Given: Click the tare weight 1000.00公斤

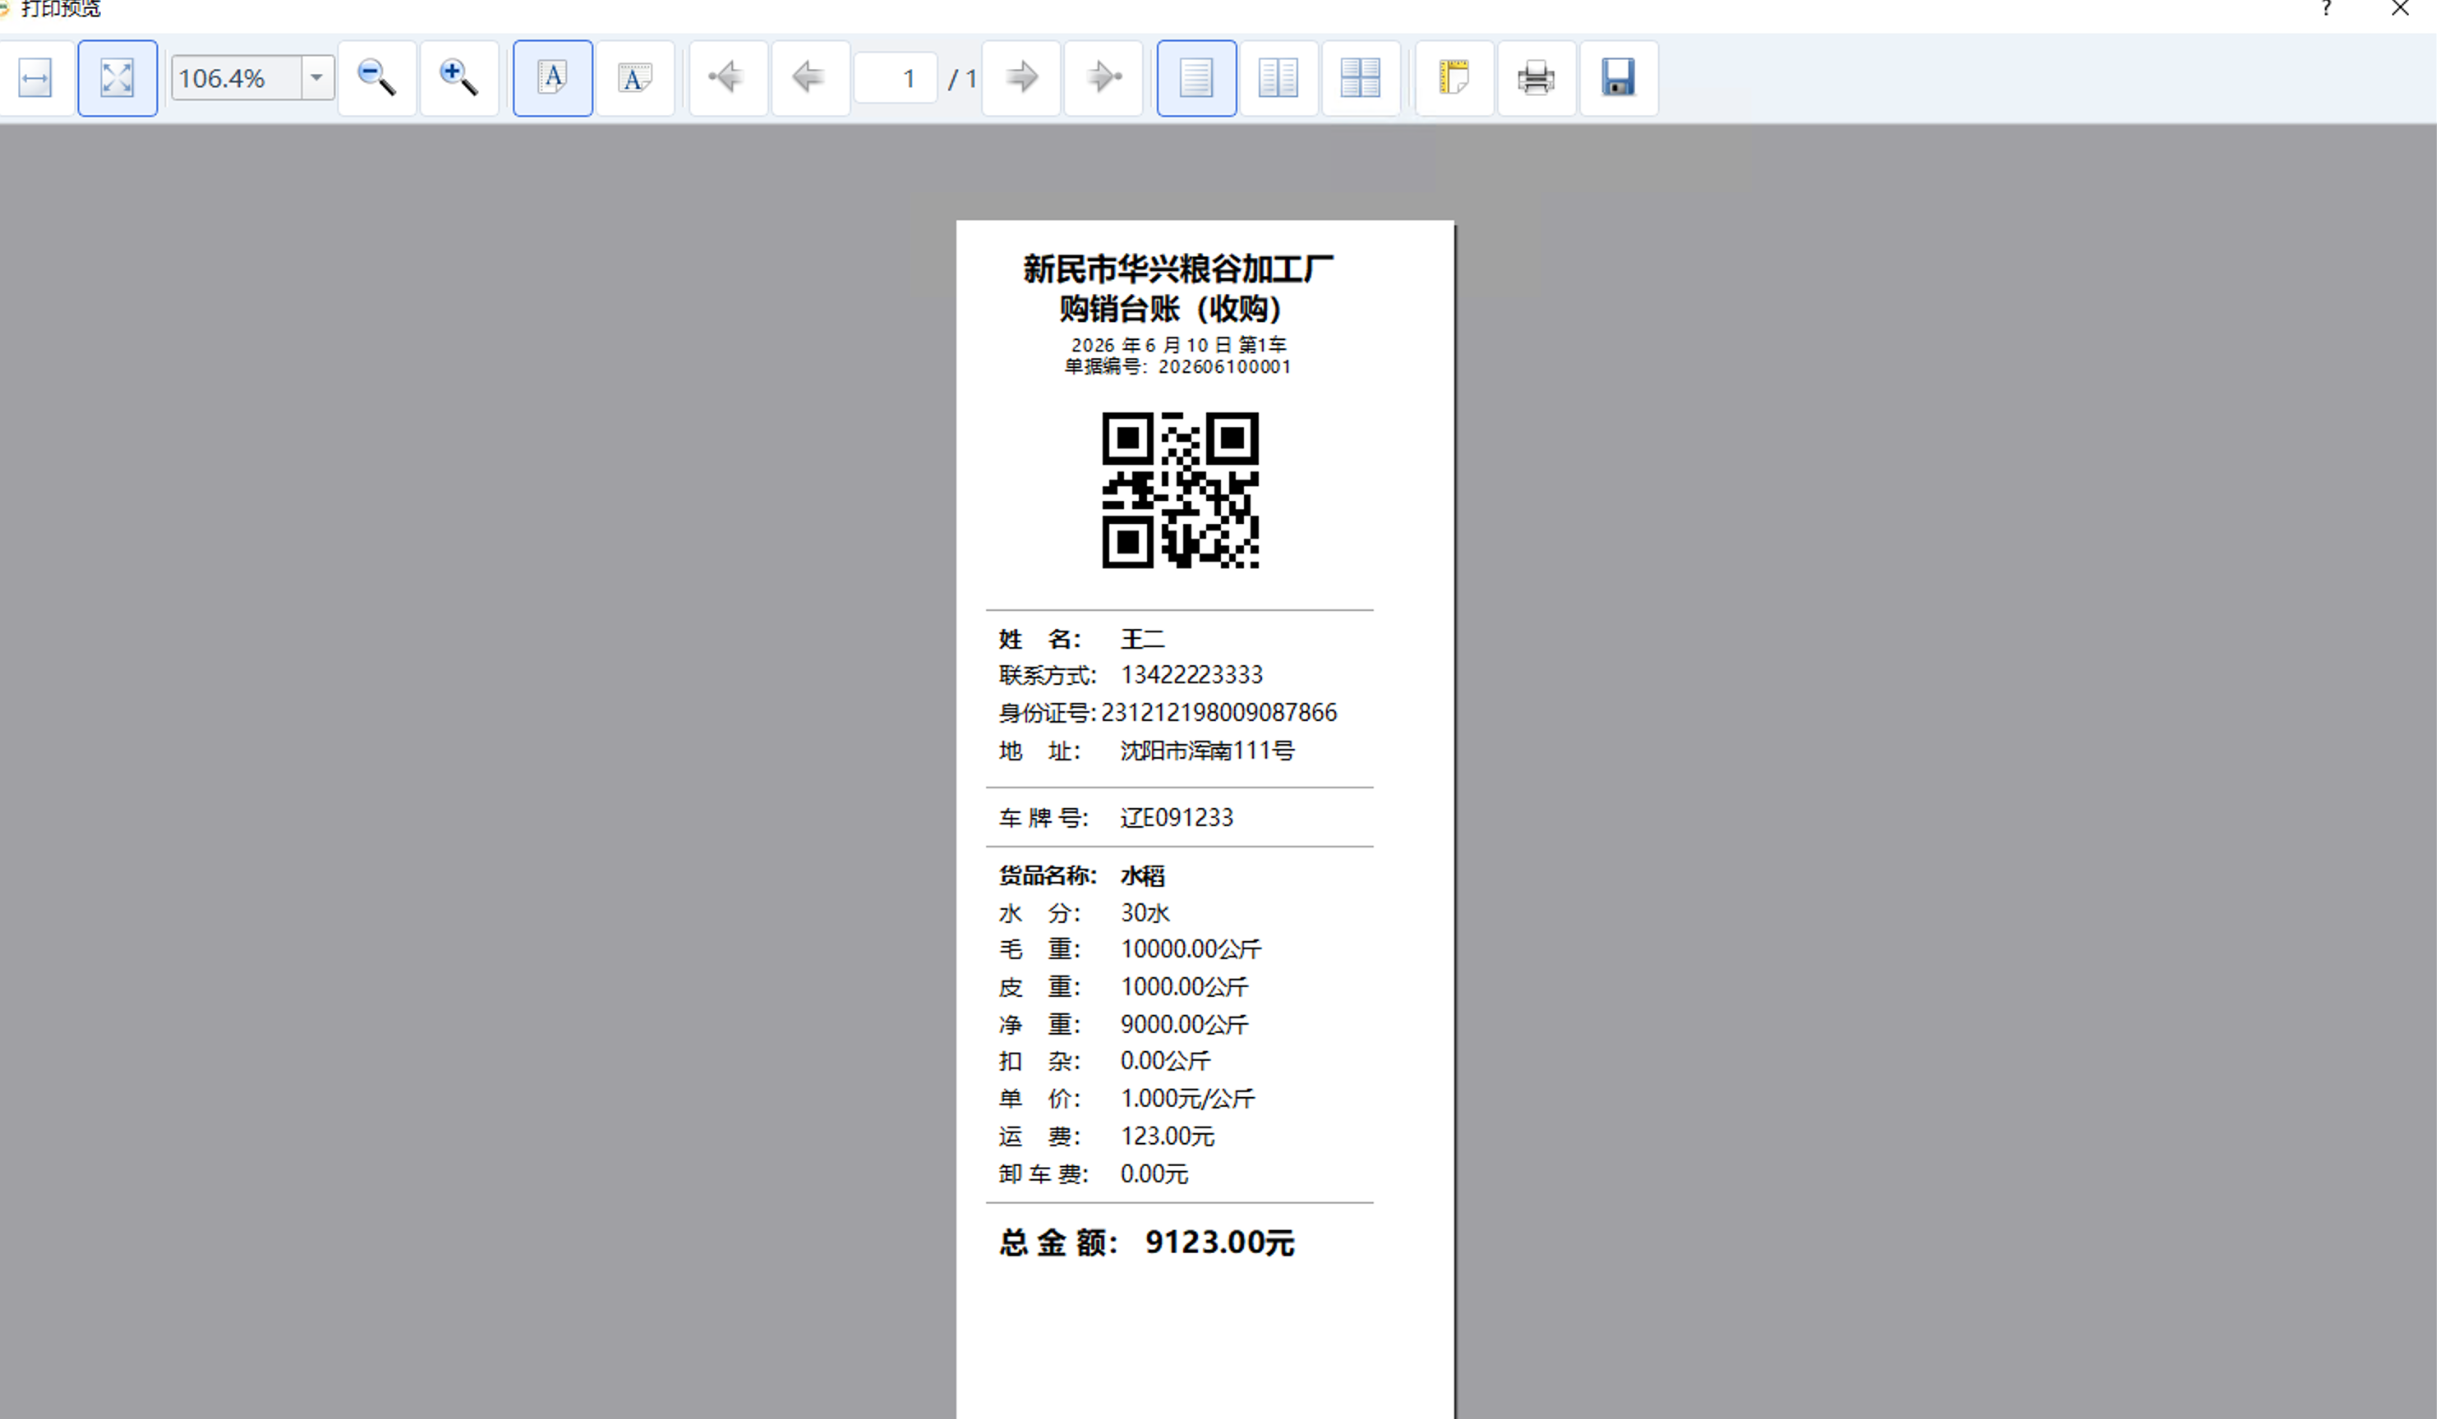Looking at the screenshot, I should (x=1185, y=987).
